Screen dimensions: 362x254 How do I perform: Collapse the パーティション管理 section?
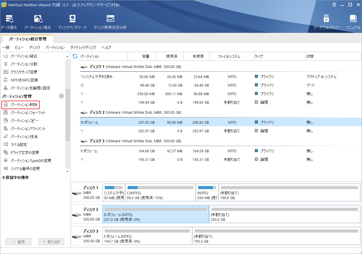[61, 96]
